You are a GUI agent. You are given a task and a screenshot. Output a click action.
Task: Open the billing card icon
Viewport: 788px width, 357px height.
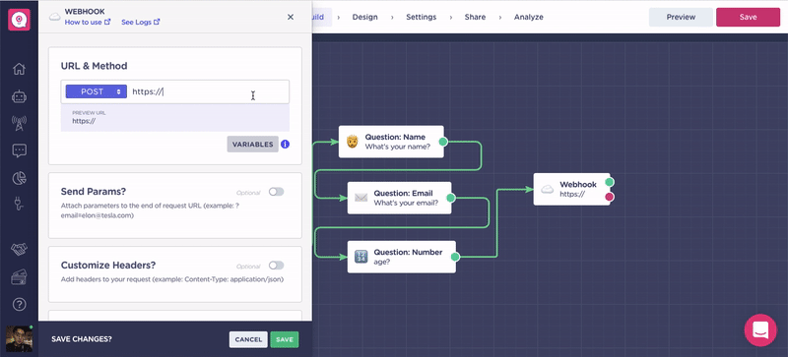click(x=19, y=276)
